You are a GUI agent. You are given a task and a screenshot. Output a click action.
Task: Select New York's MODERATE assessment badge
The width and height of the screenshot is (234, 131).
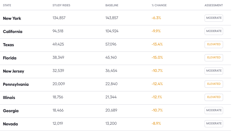(214, 18)
